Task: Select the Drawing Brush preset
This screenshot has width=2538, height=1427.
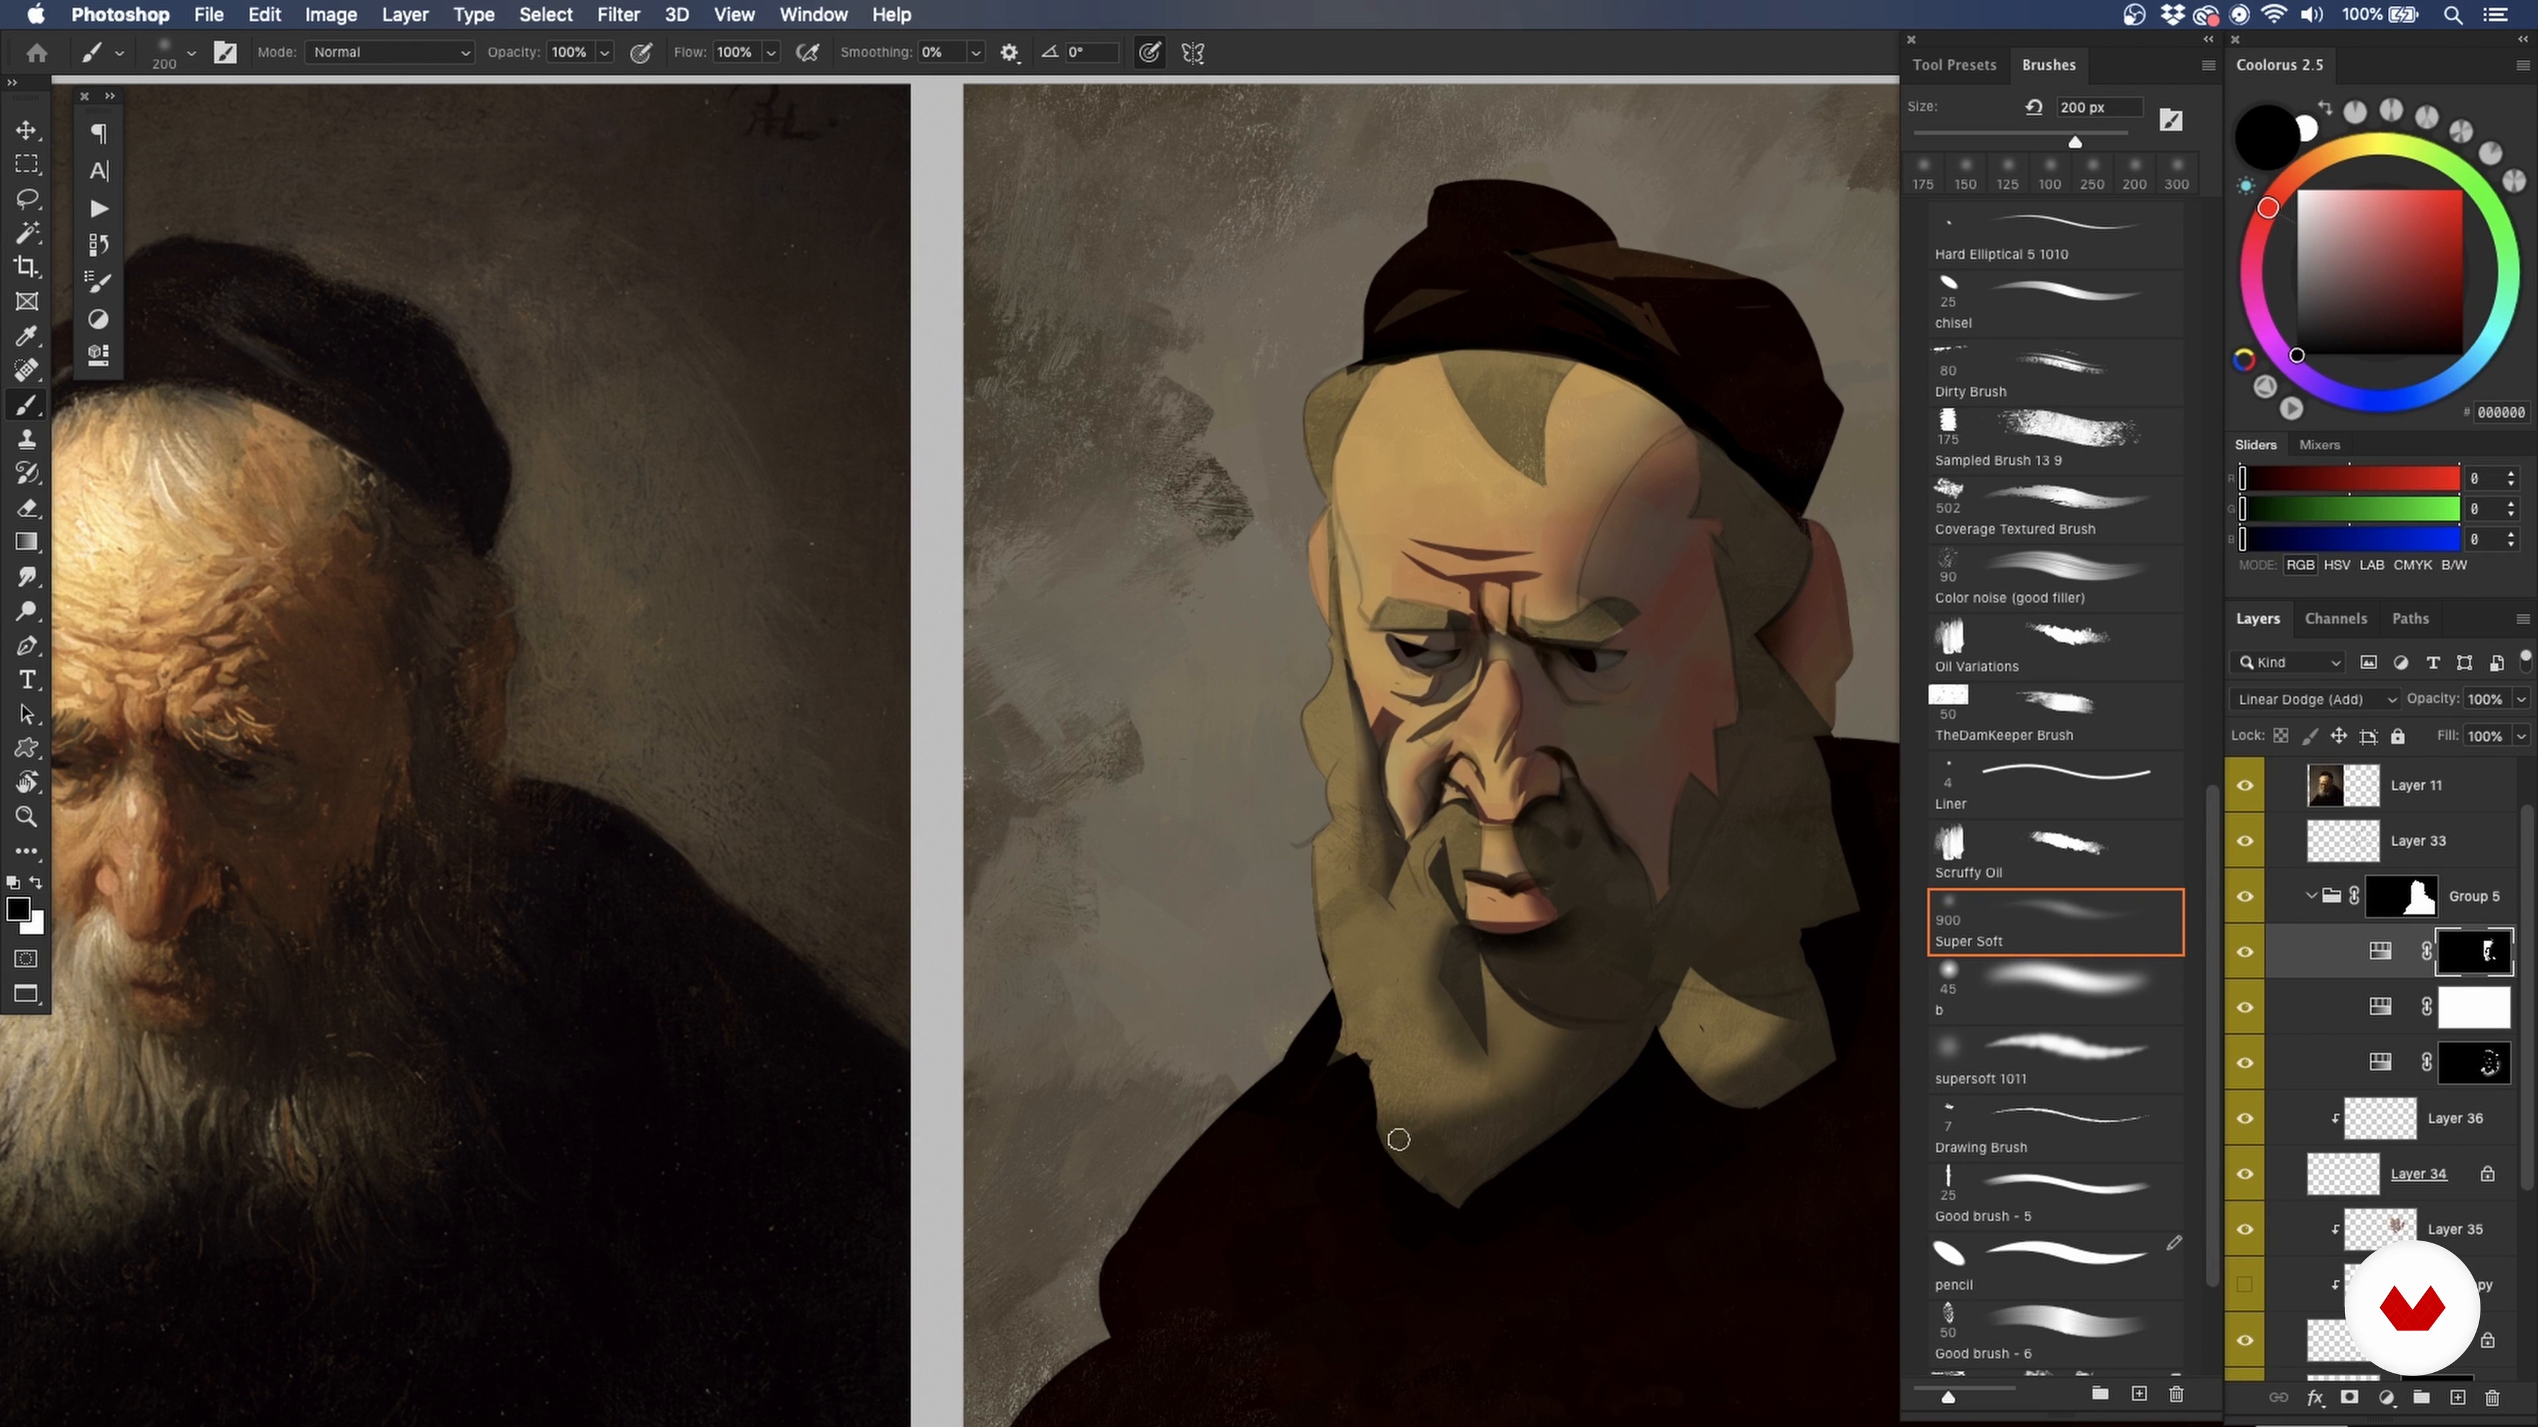Action: [x=2056, y=1128]
